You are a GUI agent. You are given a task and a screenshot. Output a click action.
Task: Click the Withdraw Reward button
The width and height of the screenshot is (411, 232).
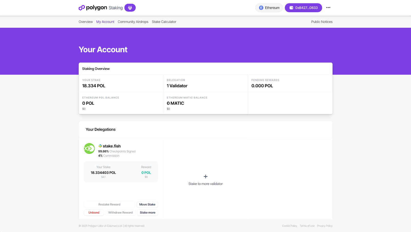[120, 212]
